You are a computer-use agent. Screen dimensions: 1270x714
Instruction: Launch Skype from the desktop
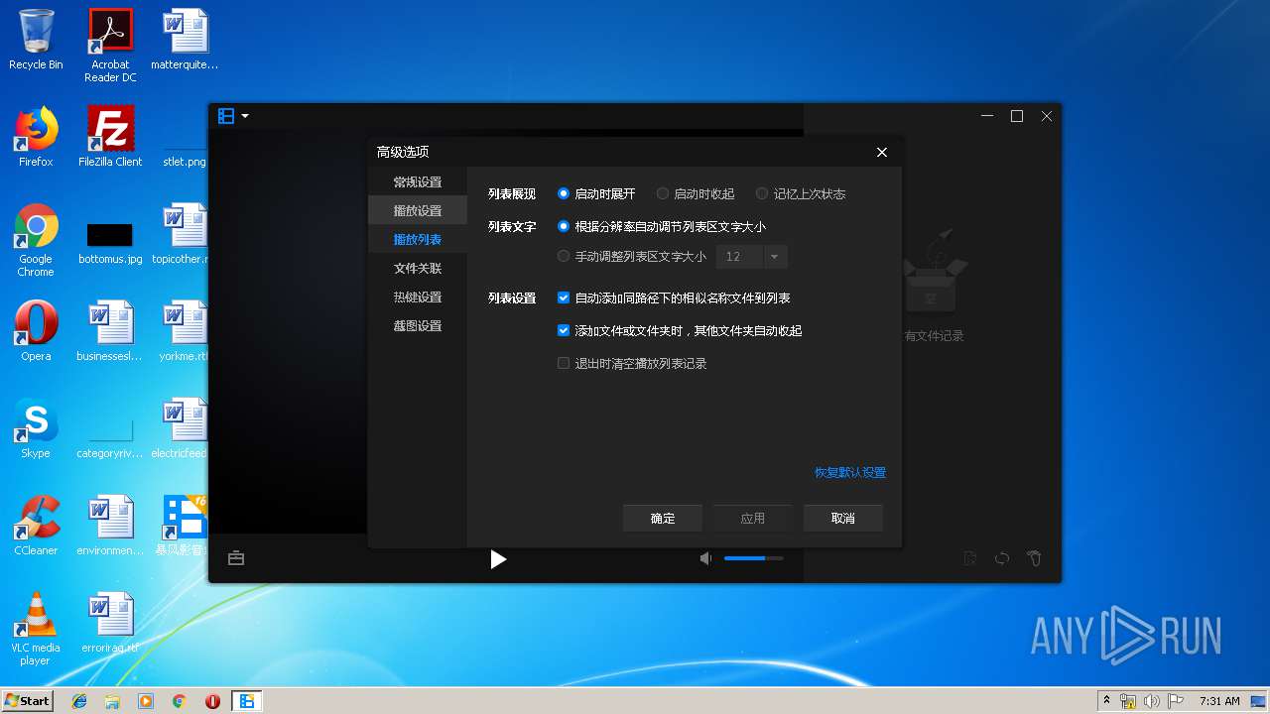point(36,428)
